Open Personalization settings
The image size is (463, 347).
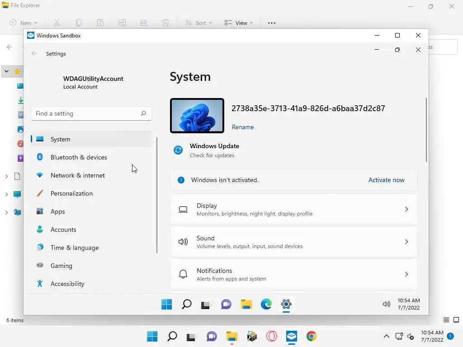[x=91, y=193]
